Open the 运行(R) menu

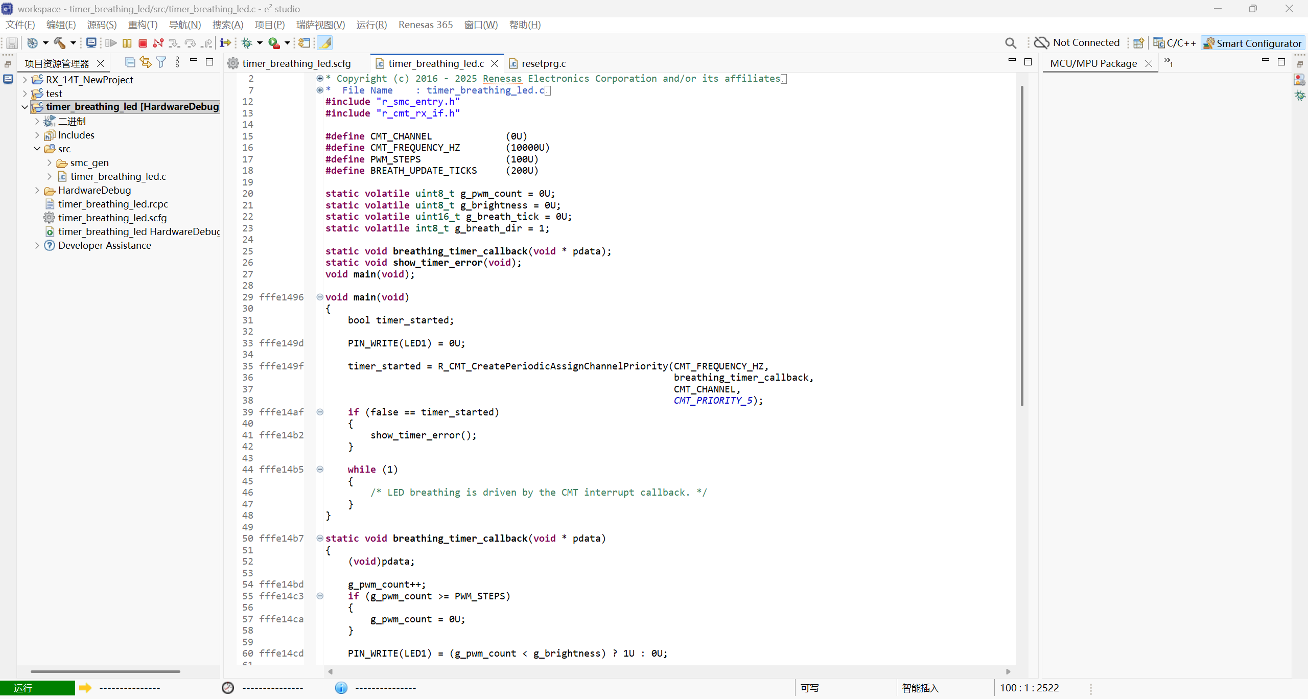(371, 25)
